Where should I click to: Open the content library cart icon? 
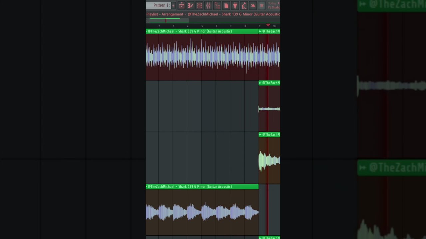coord(262,5)
